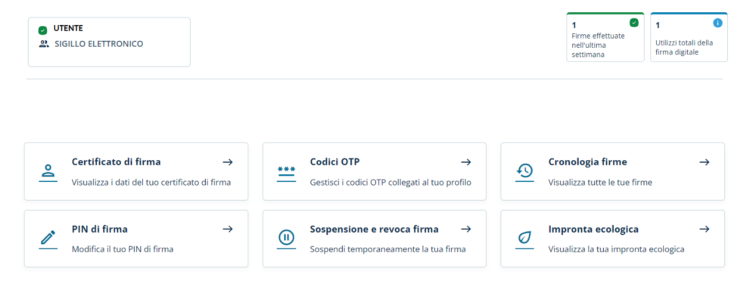Click the arrow on Impronta ecologica card
The image size is (746, 281).
point(704,229)
